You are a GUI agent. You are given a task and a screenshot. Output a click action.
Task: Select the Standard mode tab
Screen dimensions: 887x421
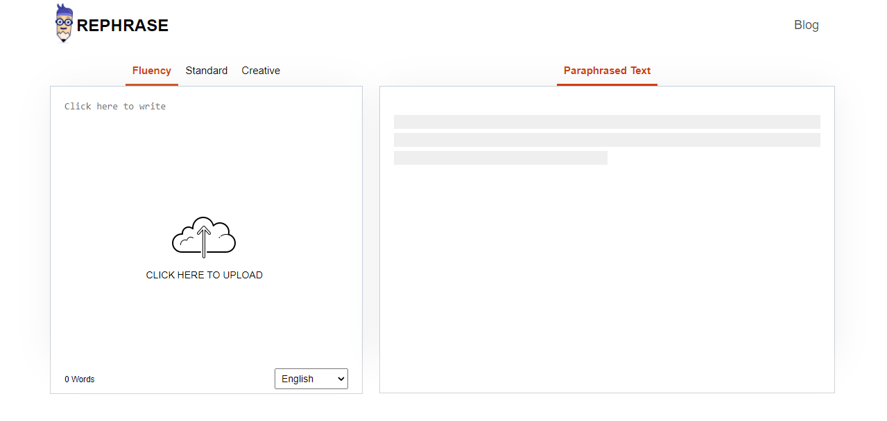tap(207, 71)
